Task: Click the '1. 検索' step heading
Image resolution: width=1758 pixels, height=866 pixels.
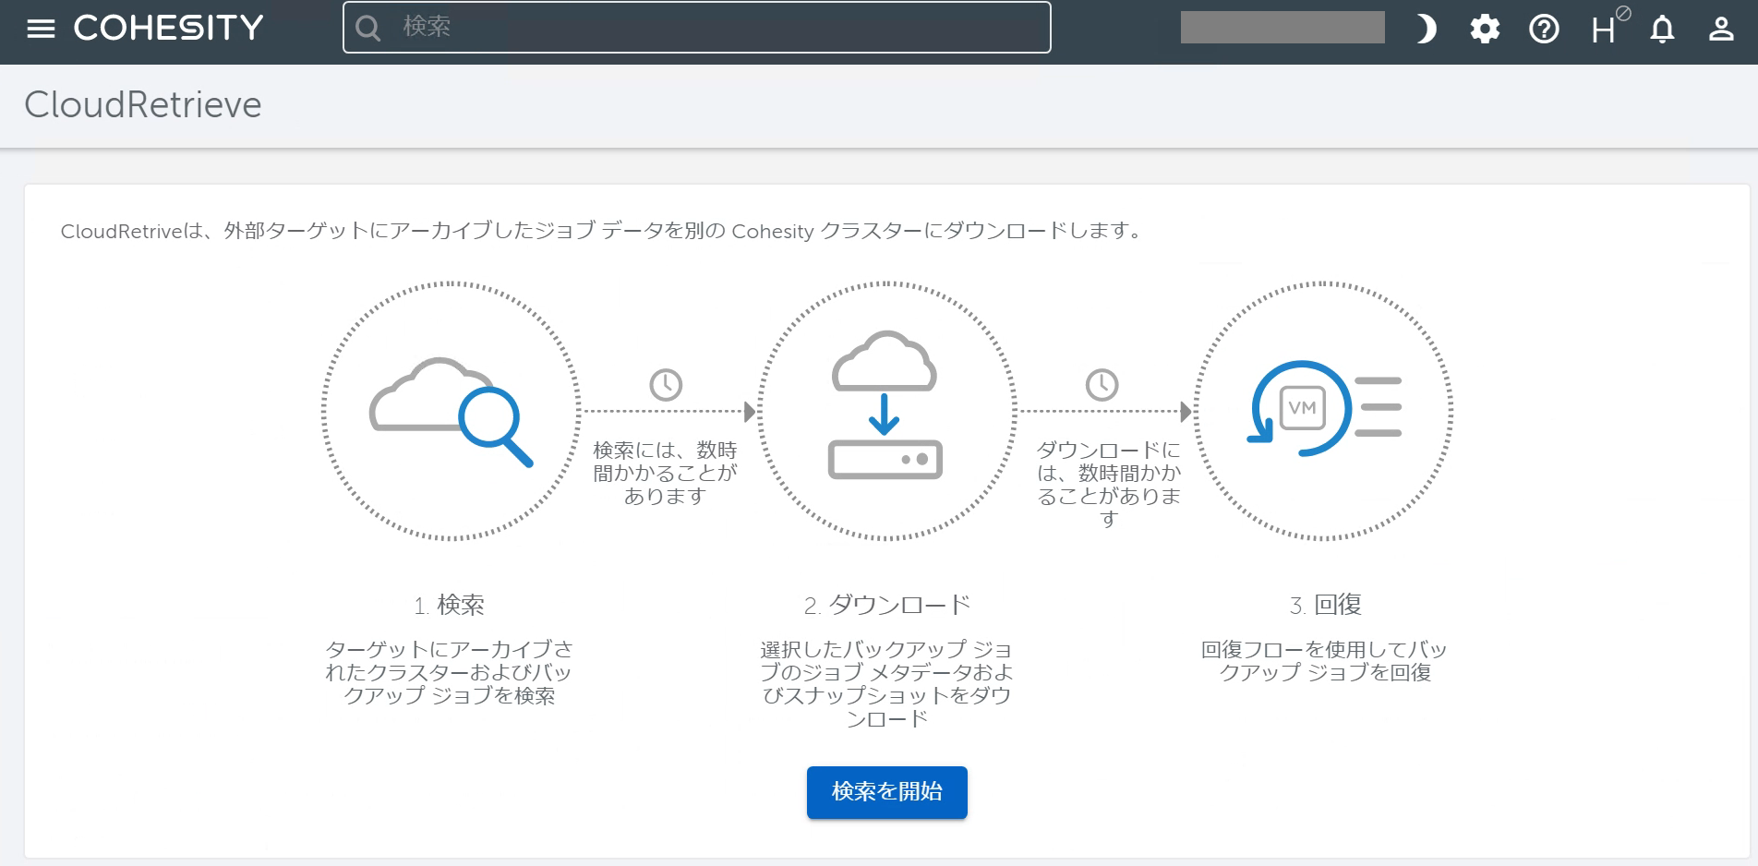Action: (x=450, y=605)
